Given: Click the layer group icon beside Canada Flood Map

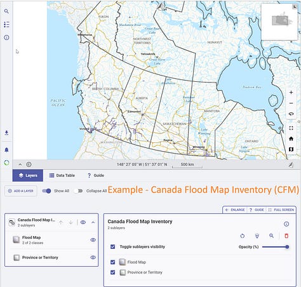Looking at the screenshot, I should pos(12,222).
